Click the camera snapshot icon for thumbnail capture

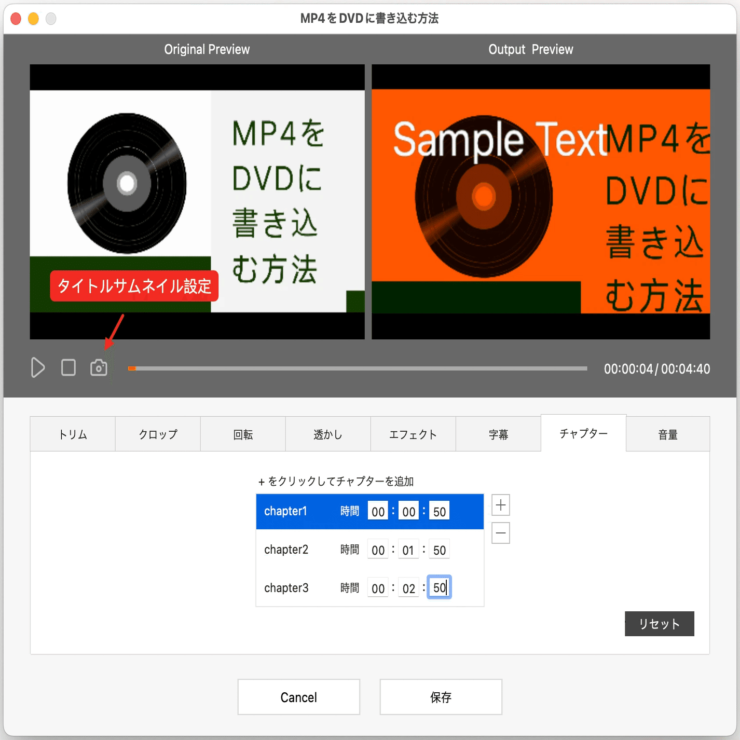point(98,367)
